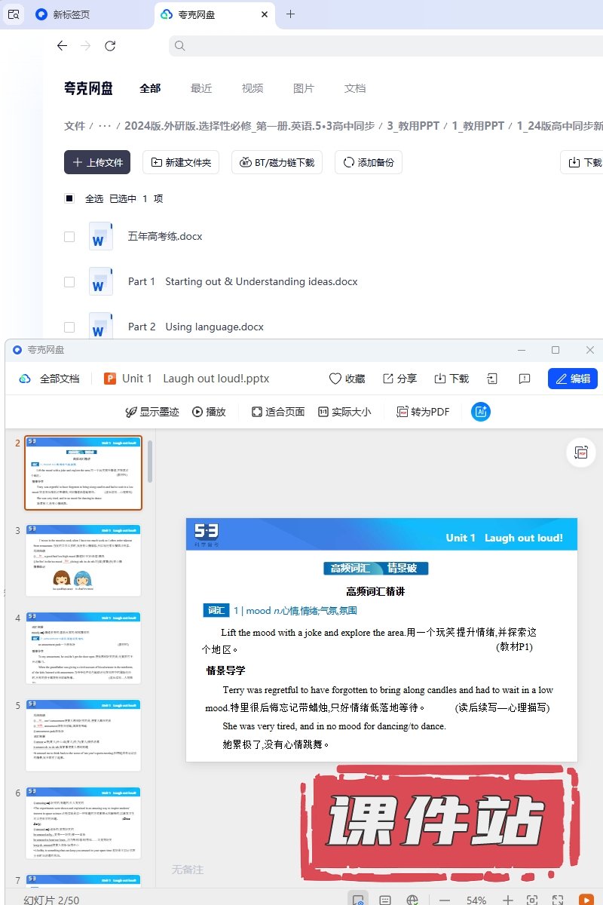Screen dimensions: 603x905
Task: Click the AI assistant icon in toolbar
Action: coord(481,412)
